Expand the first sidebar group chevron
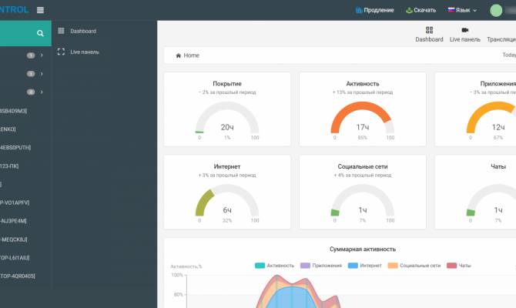 click(x=42, y=55)
